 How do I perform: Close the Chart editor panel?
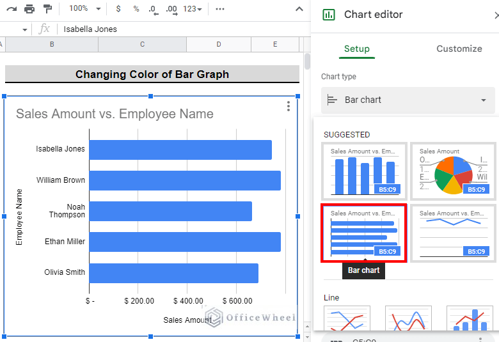496,15
